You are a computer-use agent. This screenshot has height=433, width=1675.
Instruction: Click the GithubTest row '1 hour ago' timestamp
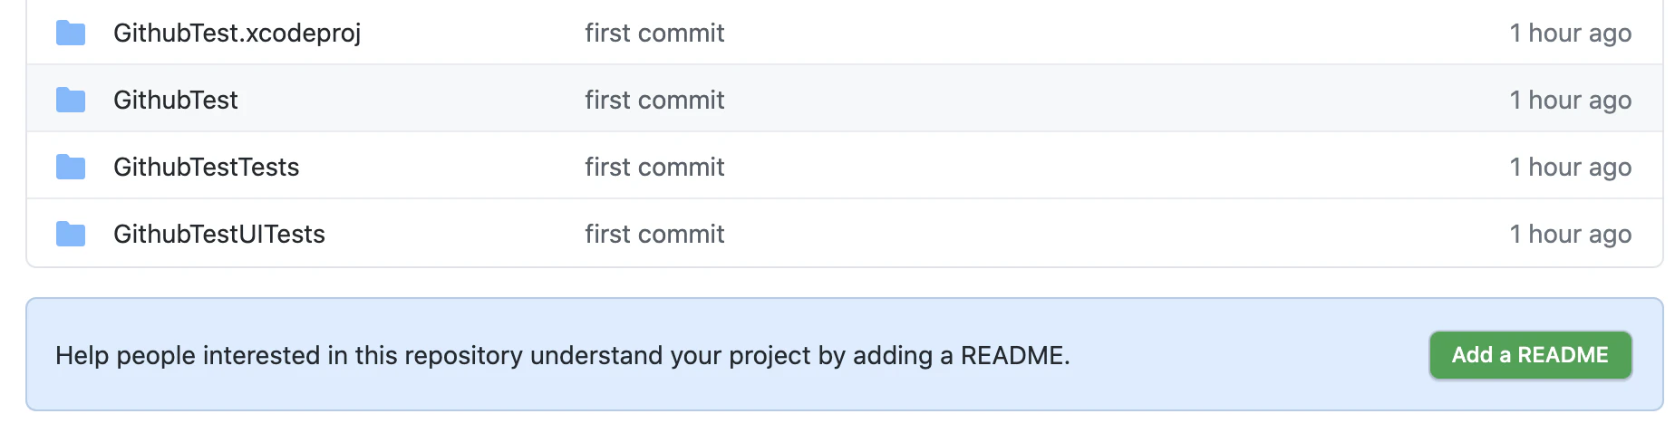(1570, 101)
